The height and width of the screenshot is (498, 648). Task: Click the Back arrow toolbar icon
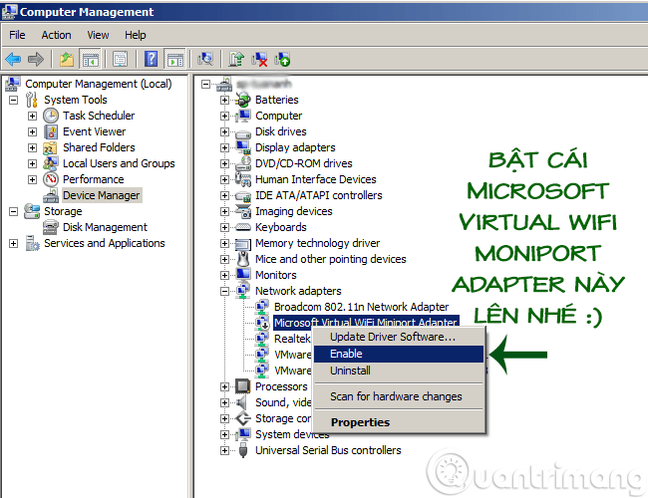tap(13, 60)
